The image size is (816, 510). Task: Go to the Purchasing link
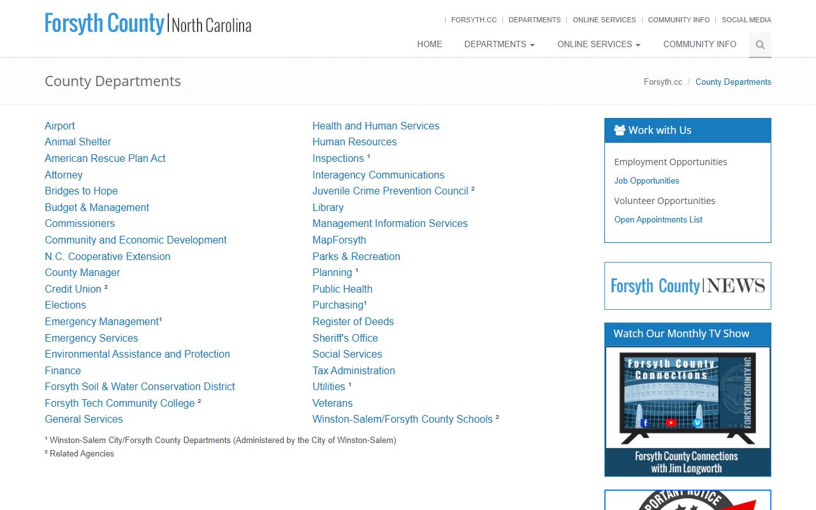338,305
